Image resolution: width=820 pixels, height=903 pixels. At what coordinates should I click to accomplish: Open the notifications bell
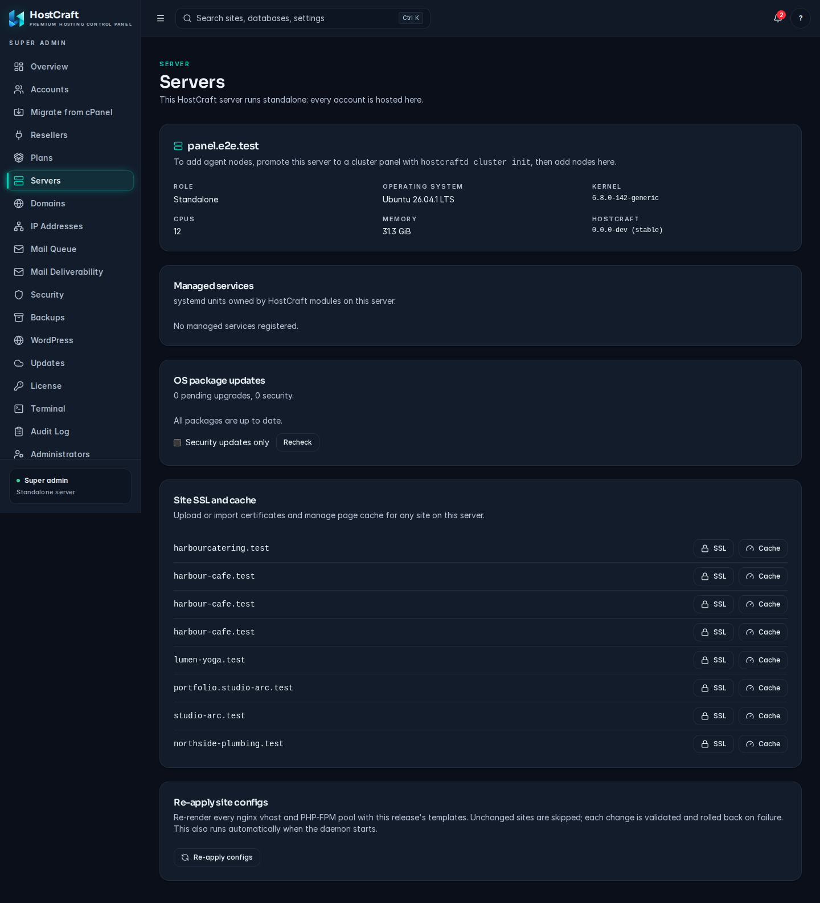point(778,18)
